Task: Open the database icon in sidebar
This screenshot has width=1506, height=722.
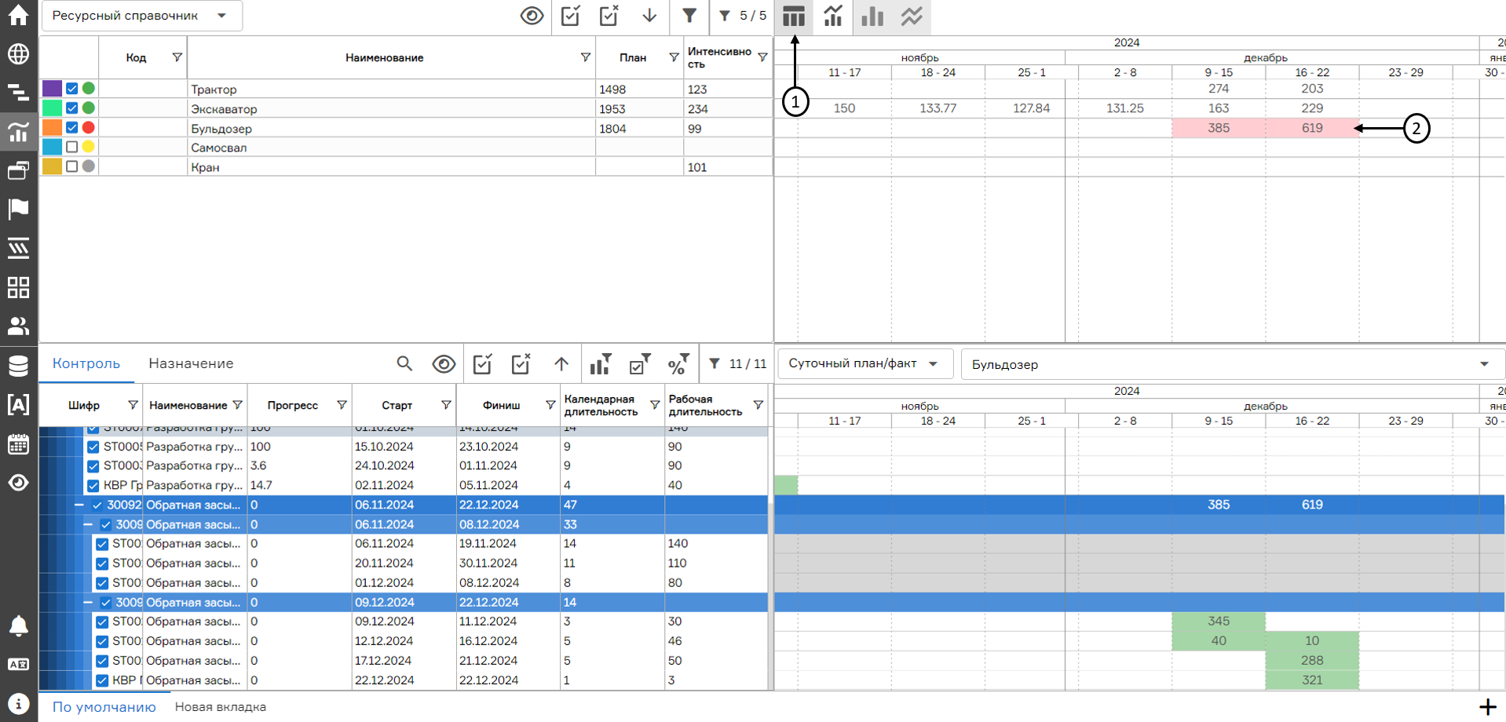Action: [x=19, y=366]
